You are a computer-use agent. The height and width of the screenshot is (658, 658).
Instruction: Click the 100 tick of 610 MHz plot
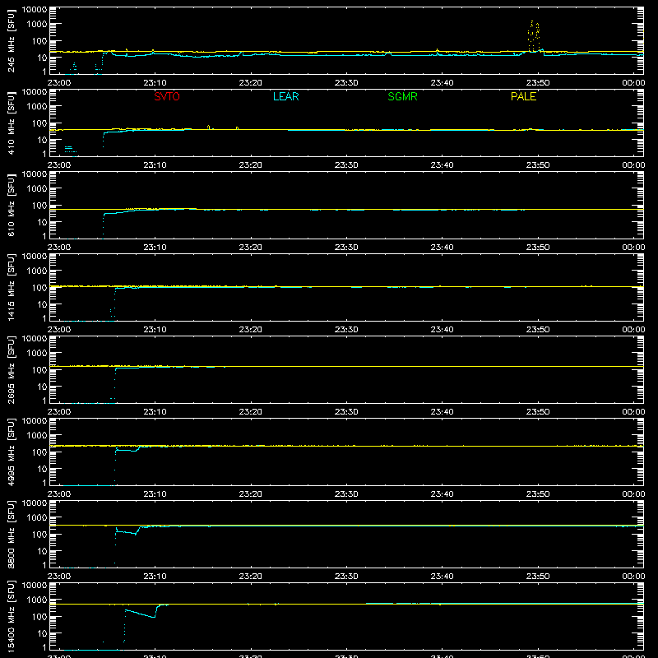(x=39, y=206)
